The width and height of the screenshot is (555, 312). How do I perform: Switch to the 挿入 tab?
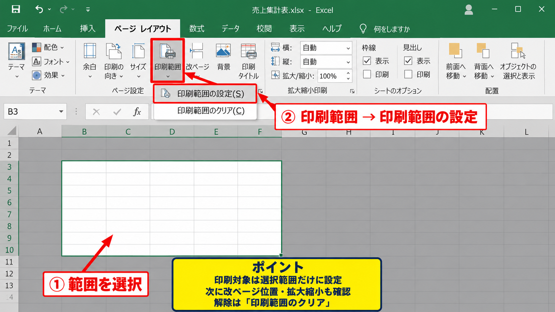click(88, 29)
